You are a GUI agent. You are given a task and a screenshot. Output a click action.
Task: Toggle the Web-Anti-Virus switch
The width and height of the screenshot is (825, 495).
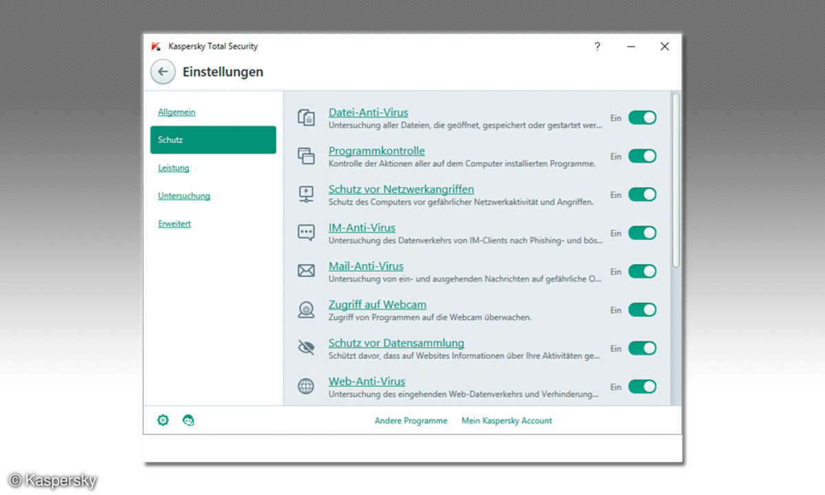642,387
